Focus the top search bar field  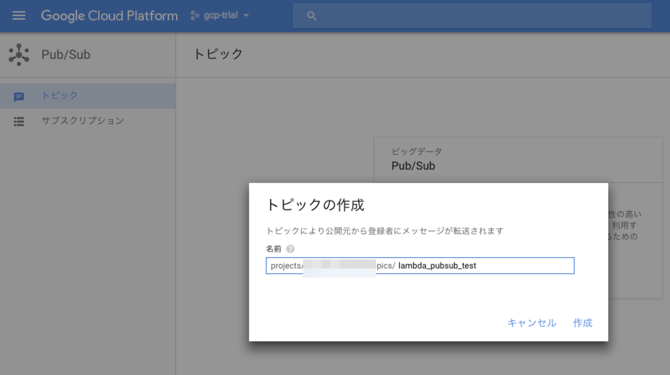click(479, 16)
